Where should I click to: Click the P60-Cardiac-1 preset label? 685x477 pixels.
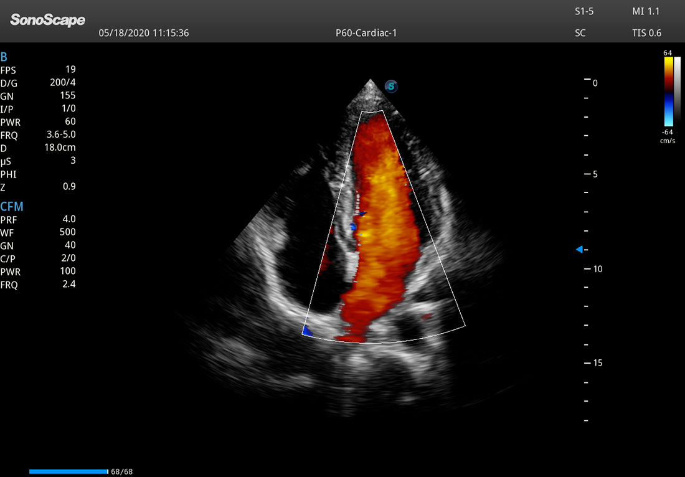coord(366,33)
